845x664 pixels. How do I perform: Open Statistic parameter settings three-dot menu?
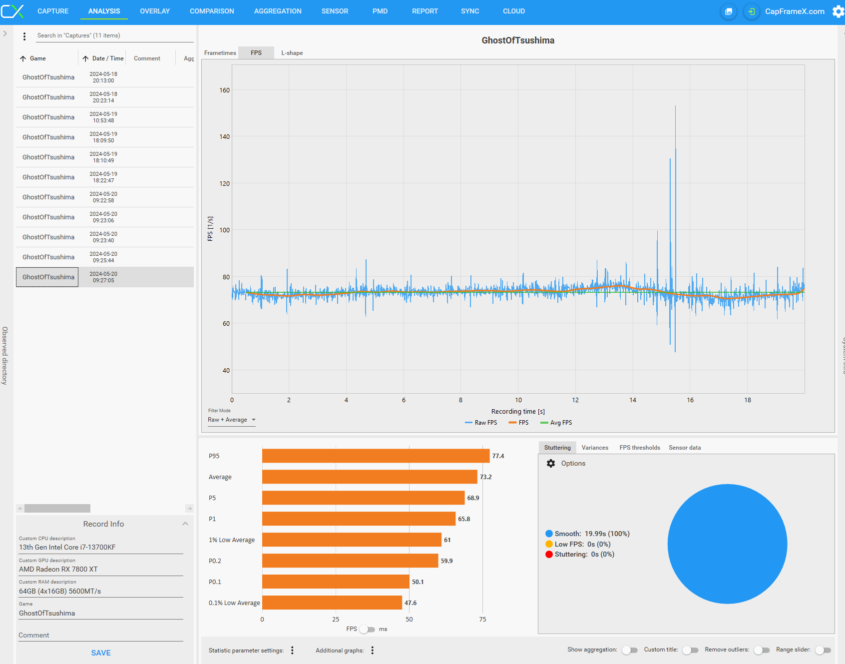292,650
